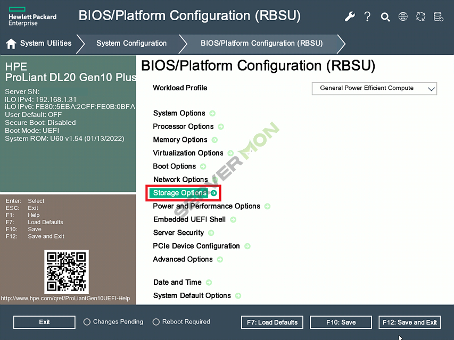The height and width of the screenshot is (340, 454).
Task: Click F10: Save button
Action: click(341, 322)
